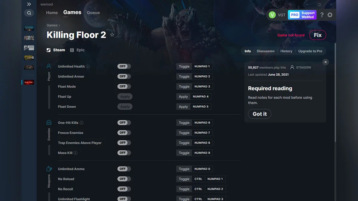Image resolution: width=358 pixels, height=201 pixels.
Task: Open the second game thumbnail in sidebar
Action: [29, 38]
